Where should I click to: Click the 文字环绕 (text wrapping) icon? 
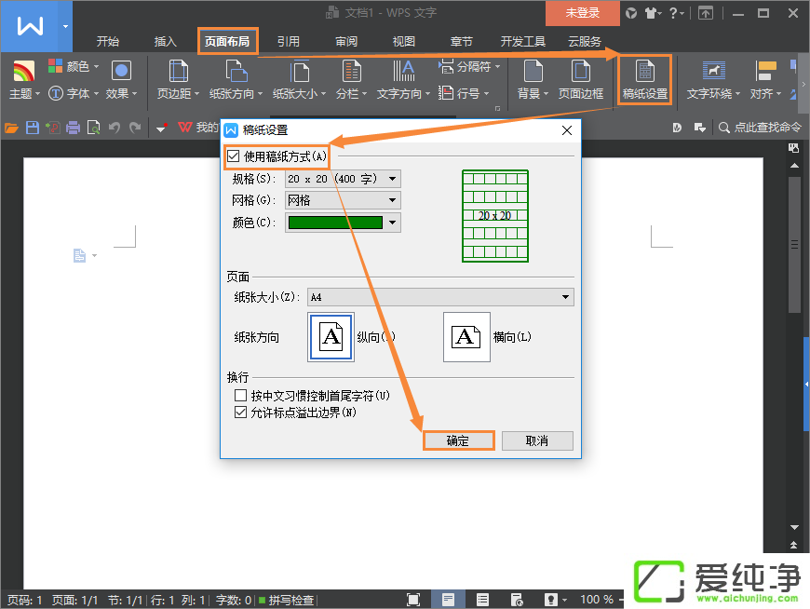click(x=713, y=79)
